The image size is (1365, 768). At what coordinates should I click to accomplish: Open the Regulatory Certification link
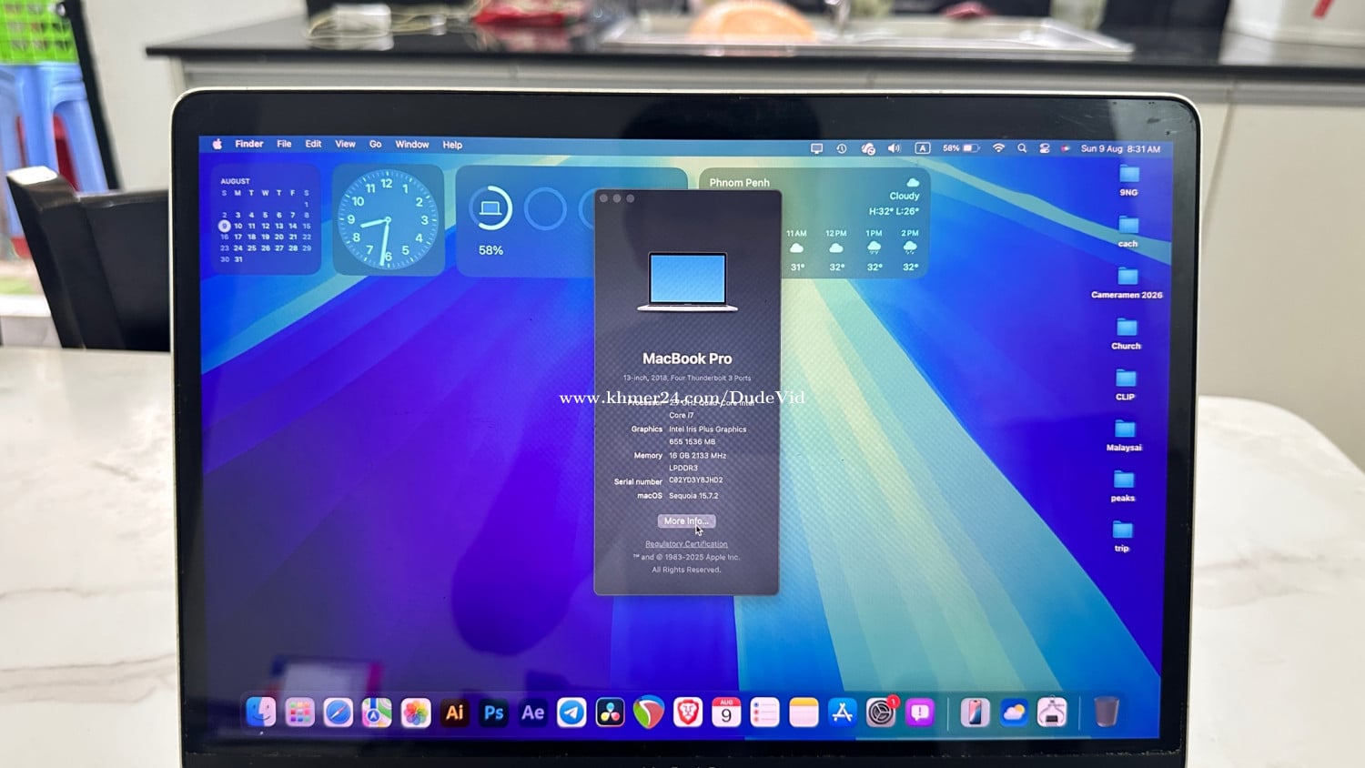[x=686, y=544]
